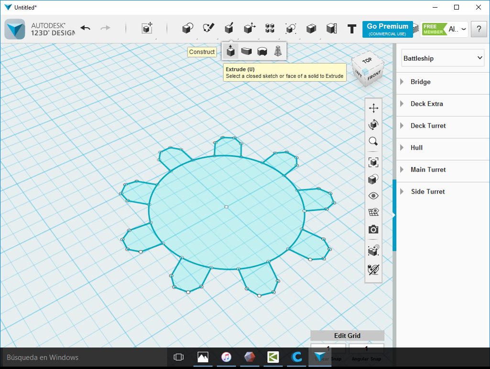
Task: Undo the last action
Action: (x=85, y=28)
